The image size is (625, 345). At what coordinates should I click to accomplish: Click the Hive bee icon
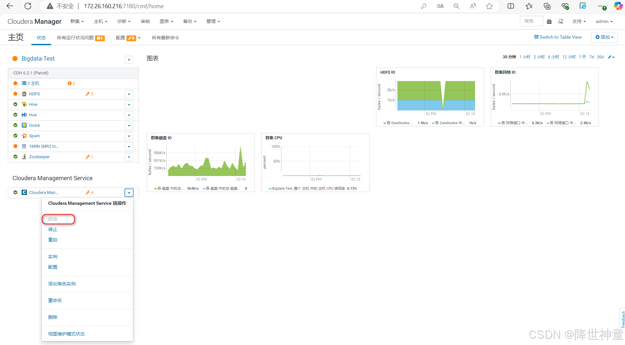24,105
